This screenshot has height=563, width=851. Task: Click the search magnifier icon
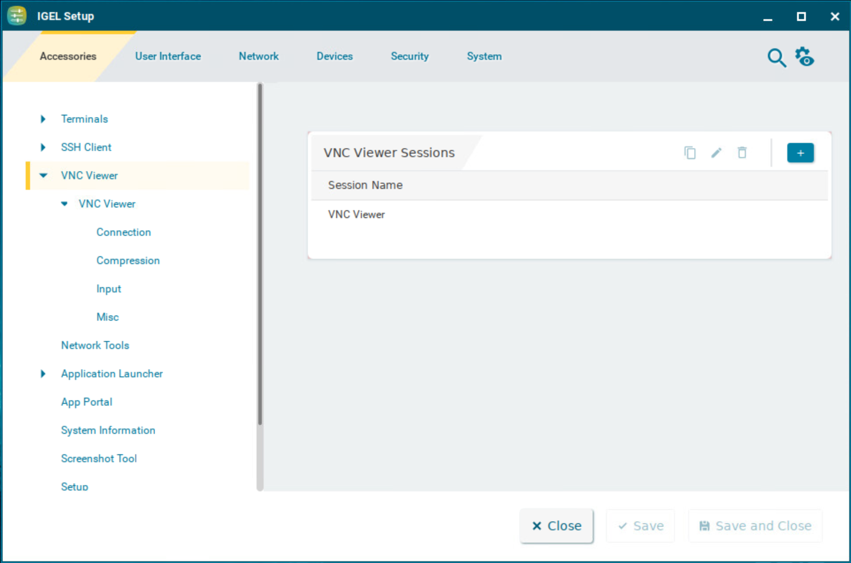click(x=776, y=57)
